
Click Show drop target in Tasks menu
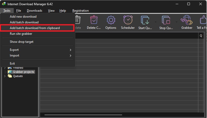pos(21,42)
